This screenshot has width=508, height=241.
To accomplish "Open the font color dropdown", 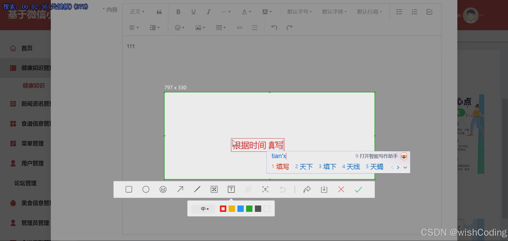I will [x=247, y=12].
